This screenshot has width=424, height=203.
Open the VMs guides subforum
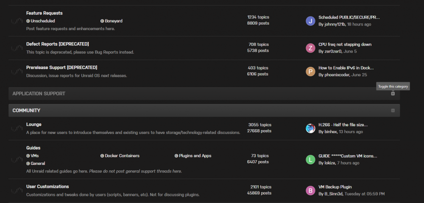pos(33,156)
